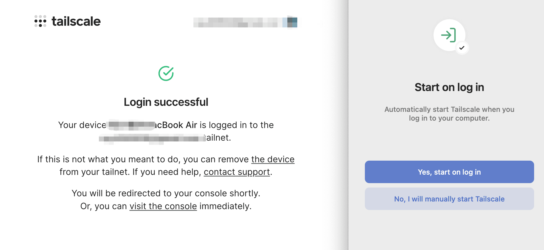
Task: Click the green checkmark circle above Login successful
Action: [x=166, y=73]
